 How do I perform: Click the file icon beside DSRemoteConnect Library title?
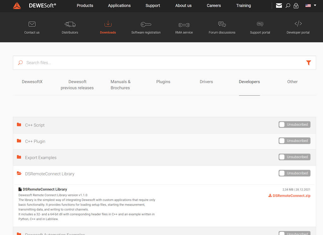(20, 189)
